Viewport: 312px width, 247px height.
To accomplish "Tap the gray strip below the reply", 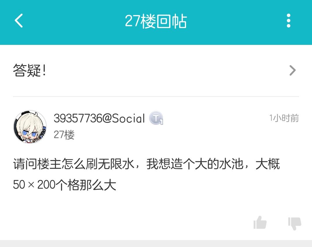I will coord(156,244).
